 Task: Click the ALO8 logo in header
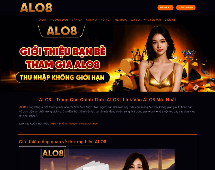[36, 8]
